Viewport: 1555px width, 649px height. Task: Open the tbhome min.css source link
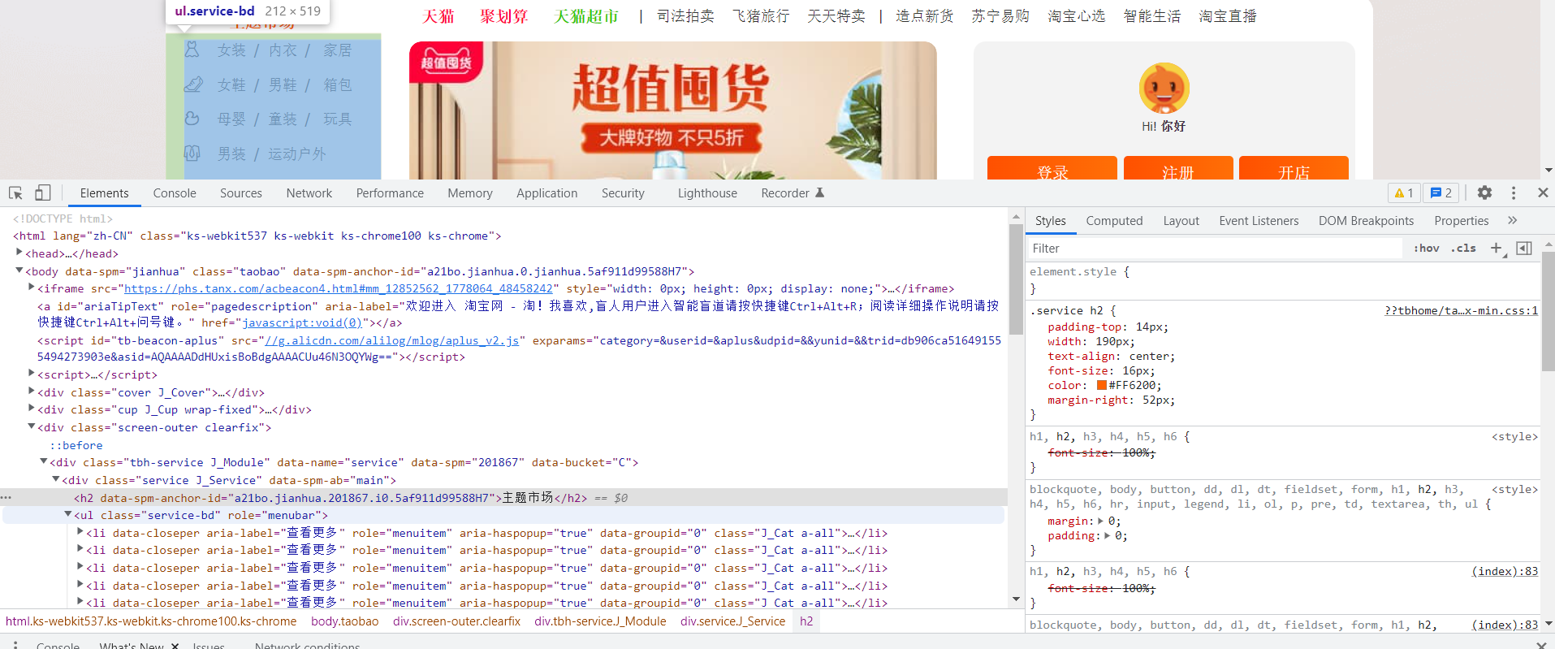pyautogui.click(x=1461, y=310)
